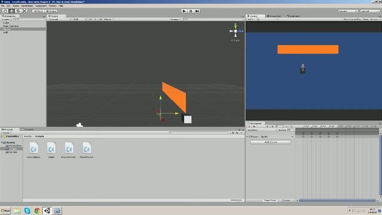Open the Project panel Create dropdown
The height and width of the screenshot is (215, 382).
coord(6,133)
